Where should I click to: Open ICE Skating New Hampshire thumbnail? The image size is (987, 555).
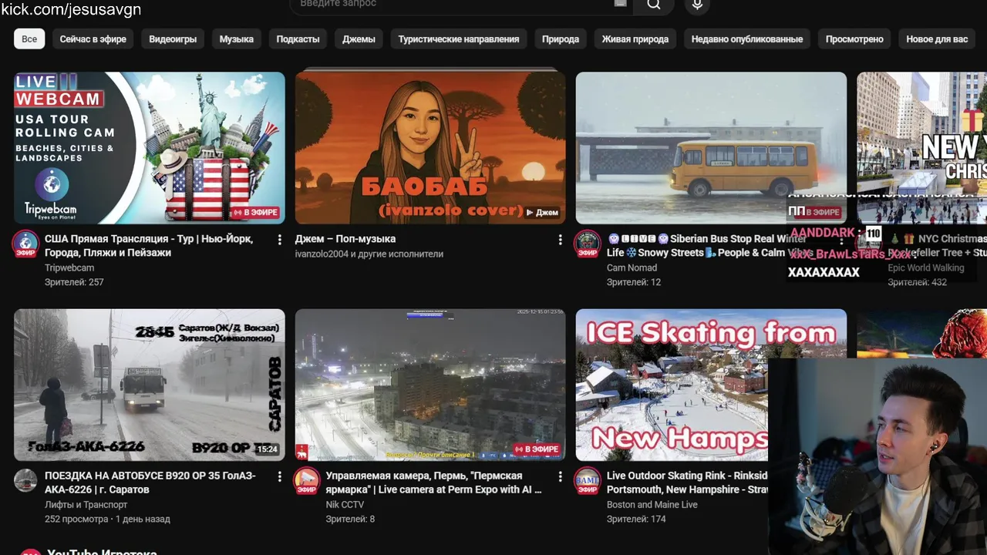[x=711, y=385]
